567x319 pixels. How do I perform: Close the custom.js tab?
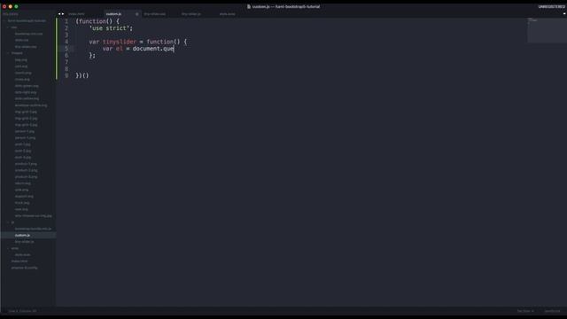(x=136, y=14)
